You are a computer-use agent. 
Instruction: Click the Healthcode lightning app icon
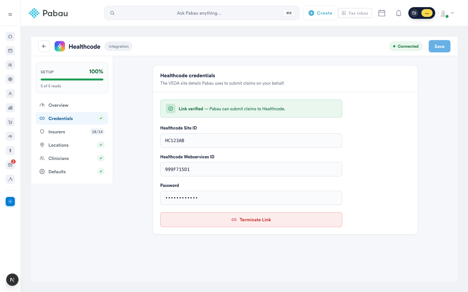pyautogui.click(x=60, y=46)
